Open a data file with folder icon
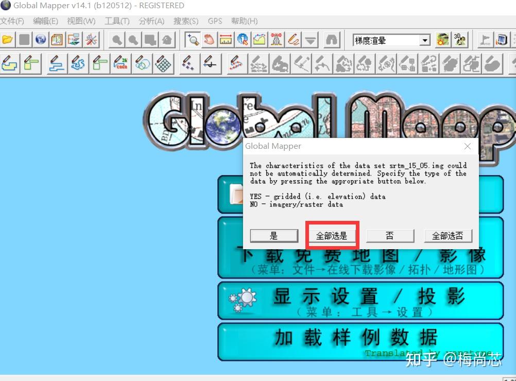The height and width of the screenshot is (381, 516). coord(9,40)
